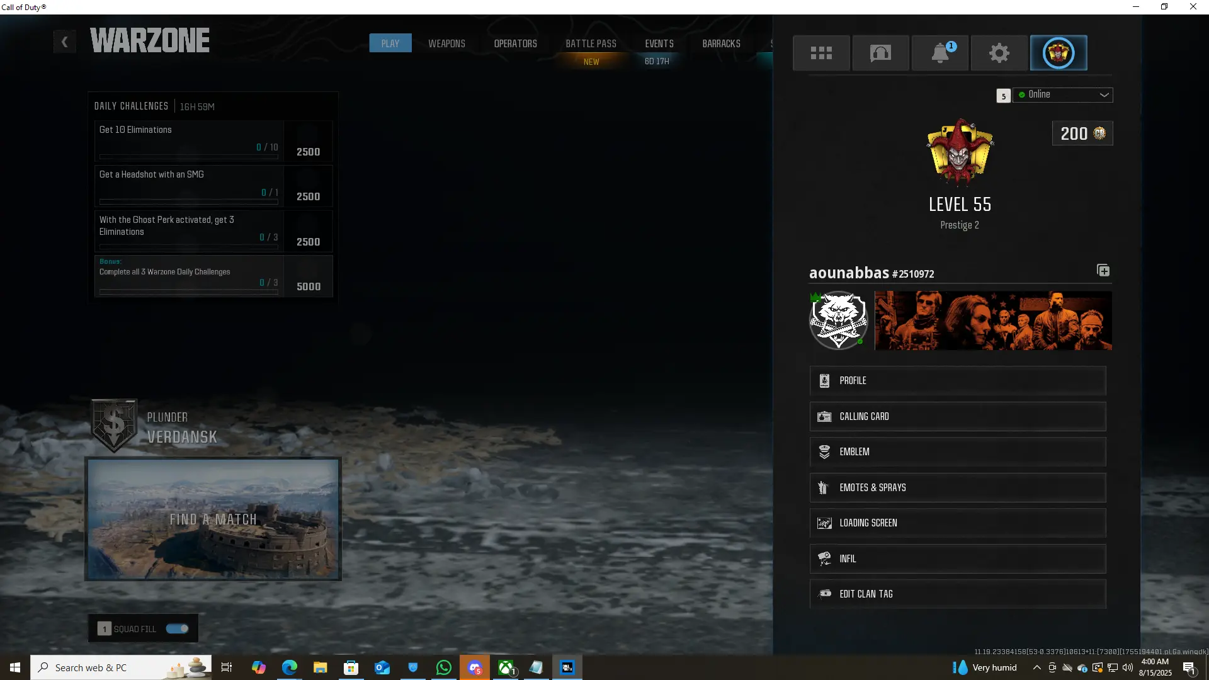Viewport: 1209px width, 680px height.
Task: Open the social headset icon
Action: 880,53
